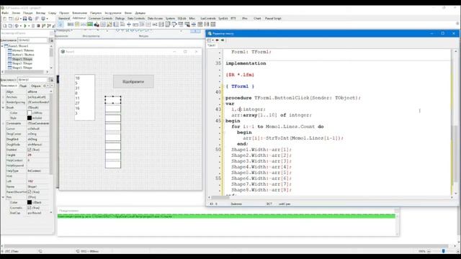Collapse the Brush property group

[3, 107]
